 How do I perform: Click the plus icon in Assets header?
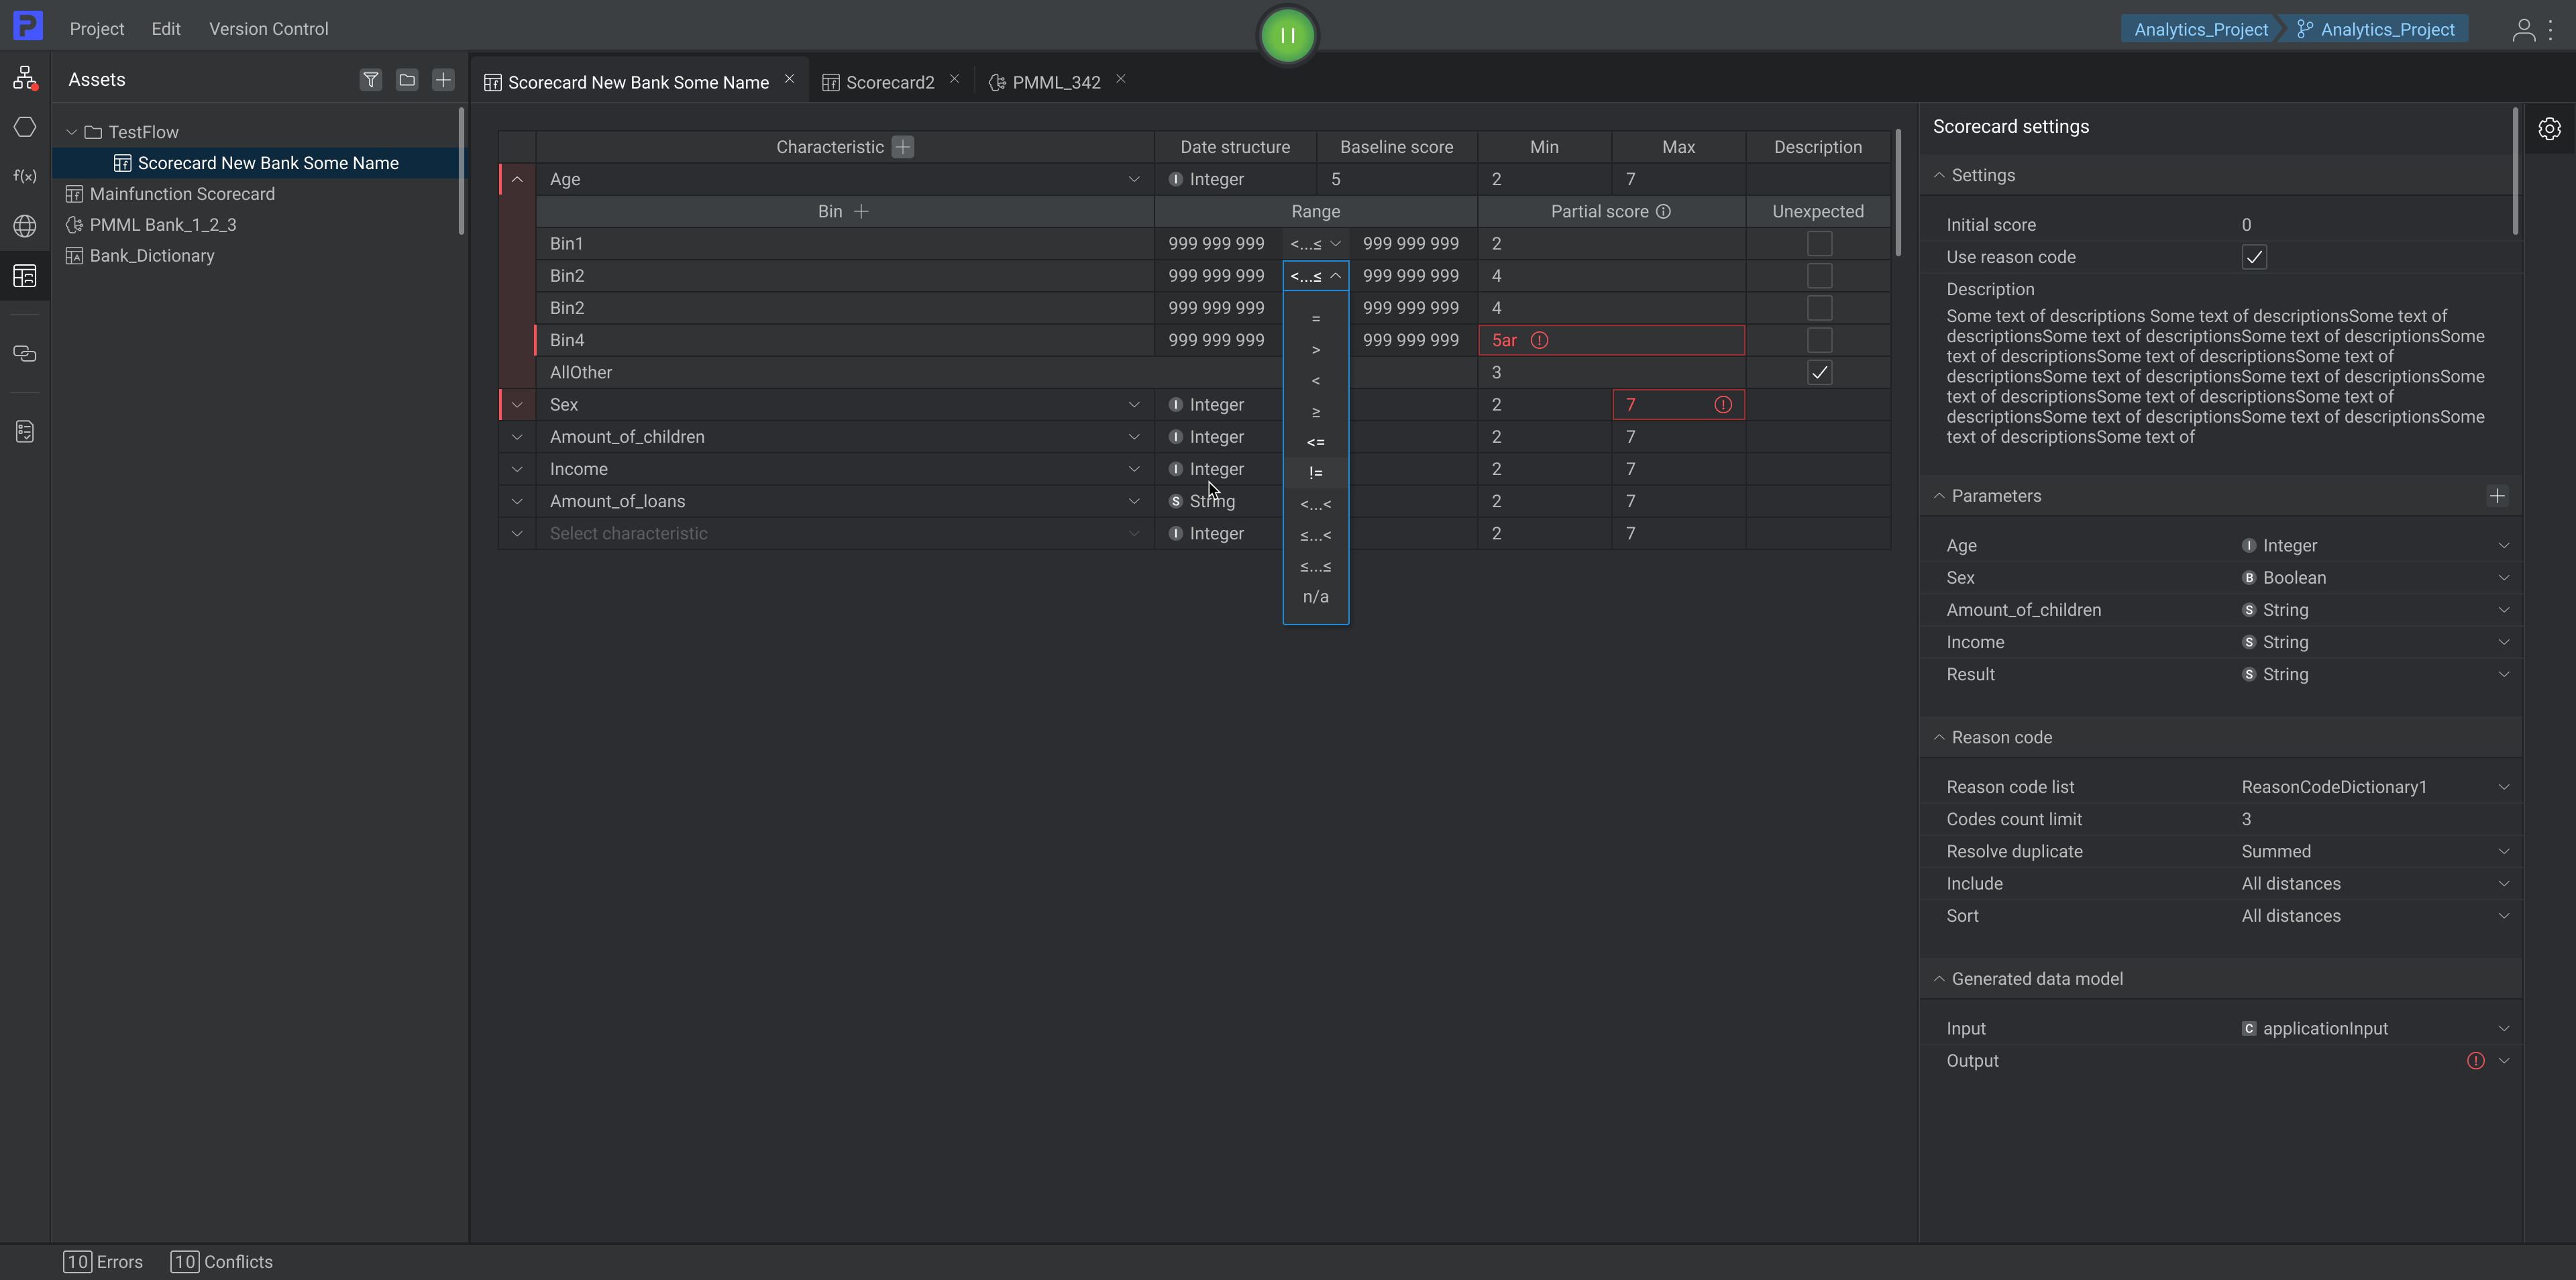click(443, 79)
